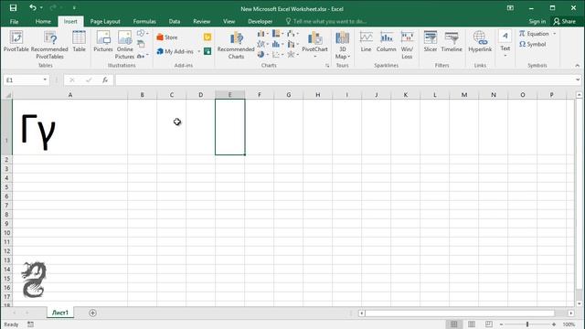The height and width of the screenshot is (329, 585).
Task: Switch to the Formulas tab
Action: coord(144,21)
